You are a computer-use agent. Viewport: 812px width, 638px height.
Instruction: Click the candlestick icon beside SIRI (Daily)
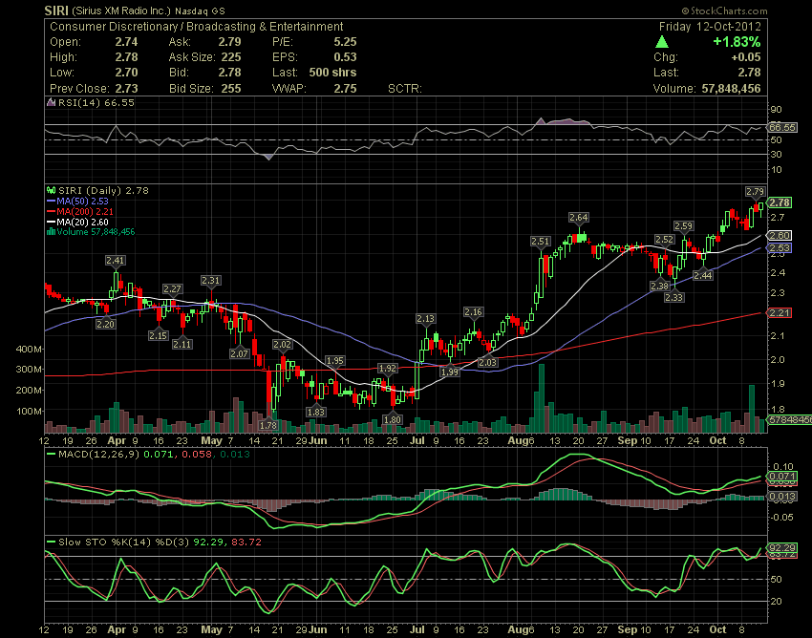click(51, 191)
